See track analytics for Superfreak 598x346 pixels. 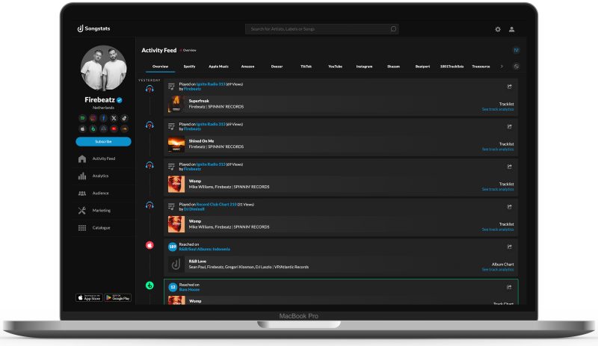pyautogui.click(x=498, y=110)
